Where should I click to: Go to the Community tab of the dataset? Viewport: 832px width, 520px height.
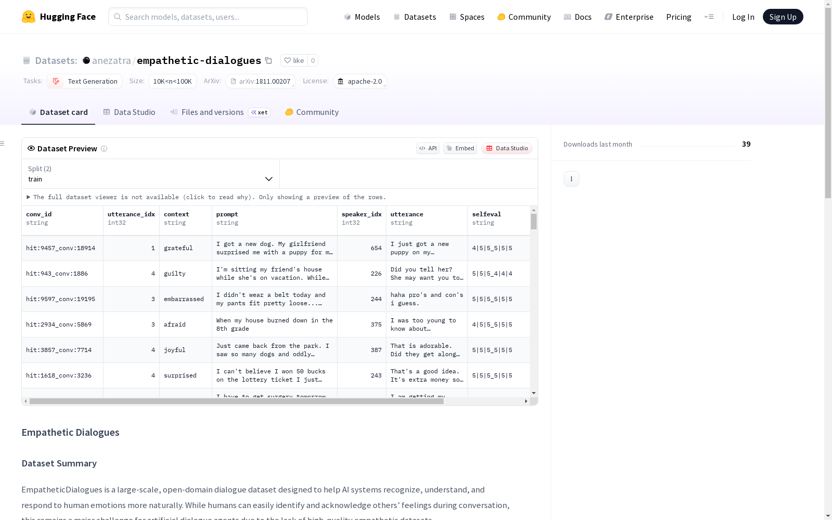(312, 112)
